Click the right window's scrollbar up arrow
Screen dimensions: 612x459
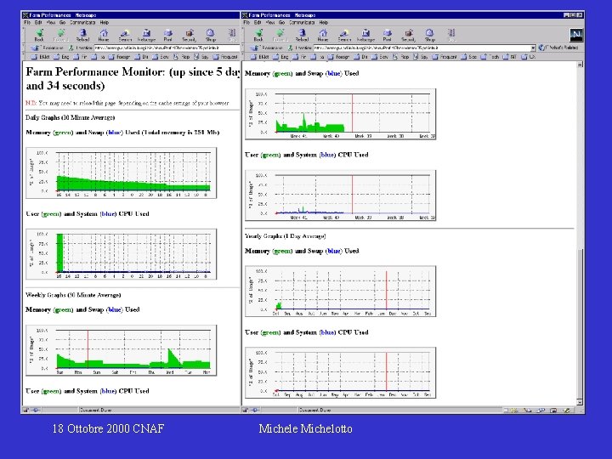(580, 65)
